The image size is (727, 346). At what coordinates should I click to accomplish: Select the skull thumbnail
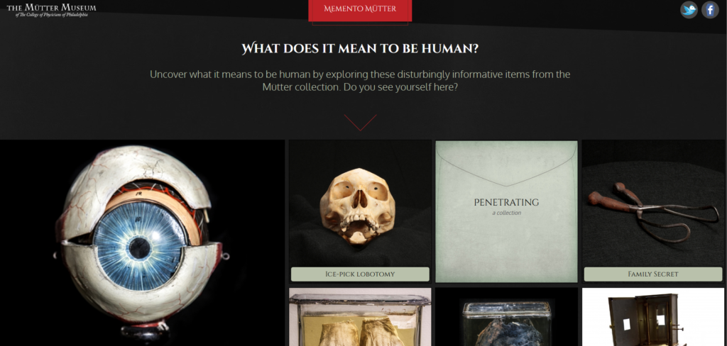point(360,203)
